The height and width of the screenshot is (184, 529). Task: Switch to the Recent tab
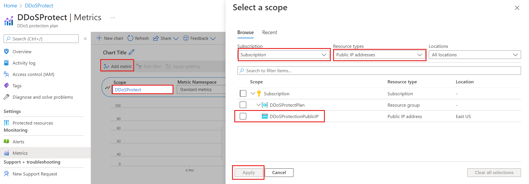click(269, 32)
